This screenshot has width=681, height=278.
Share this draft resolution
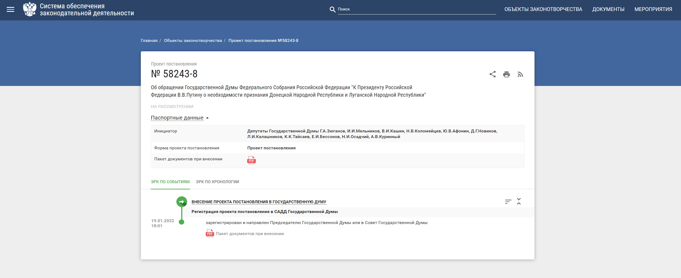coord(492,74)
